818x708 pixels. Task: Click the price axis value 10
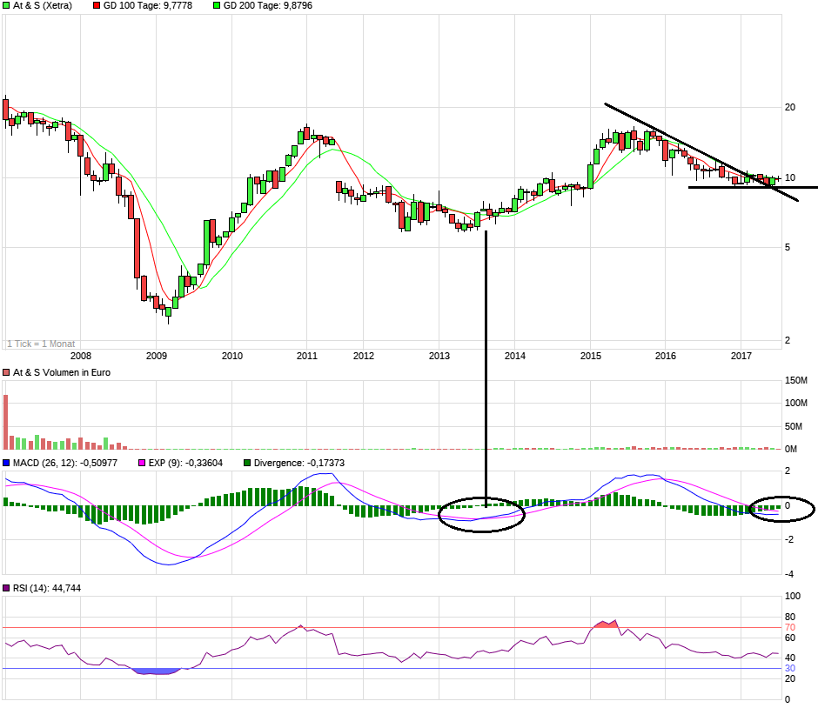pyautogui.click(x=790, y=177)
